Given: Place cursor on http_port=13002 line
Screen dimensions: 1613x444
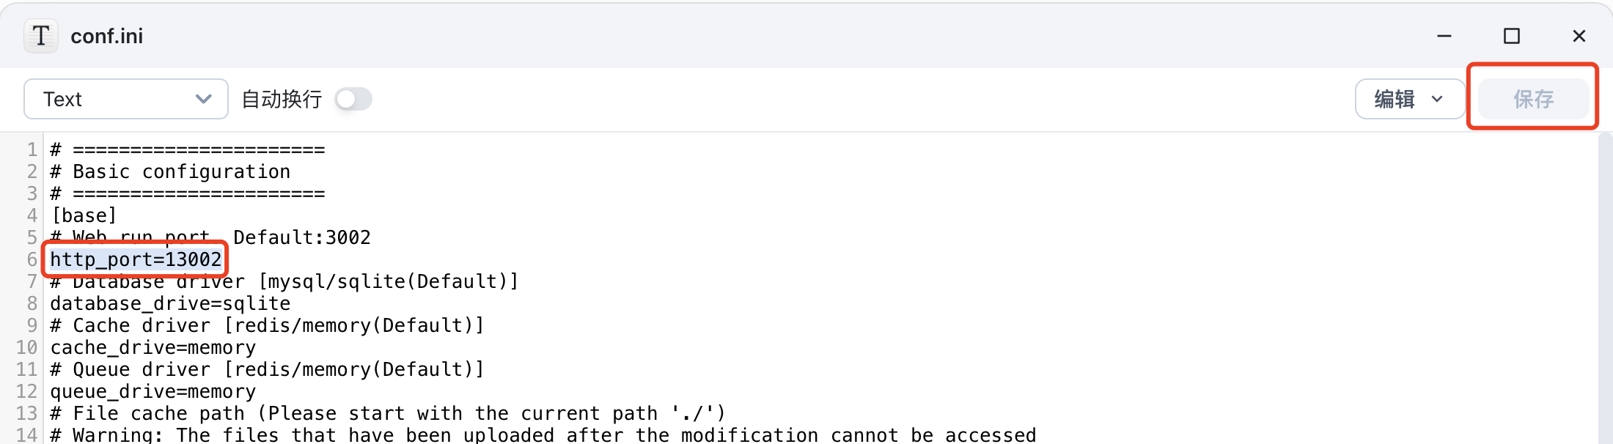Looking at the screenshot, I should [136, 259].
